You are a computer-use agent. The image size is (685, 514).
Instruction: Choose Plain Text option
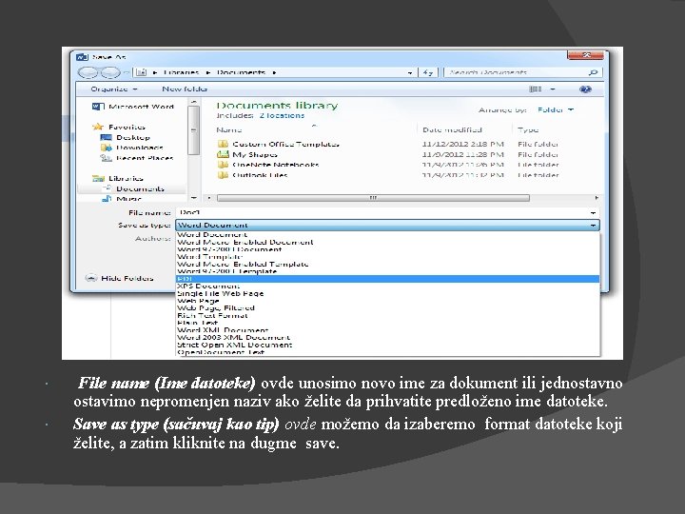click(388, 323)
